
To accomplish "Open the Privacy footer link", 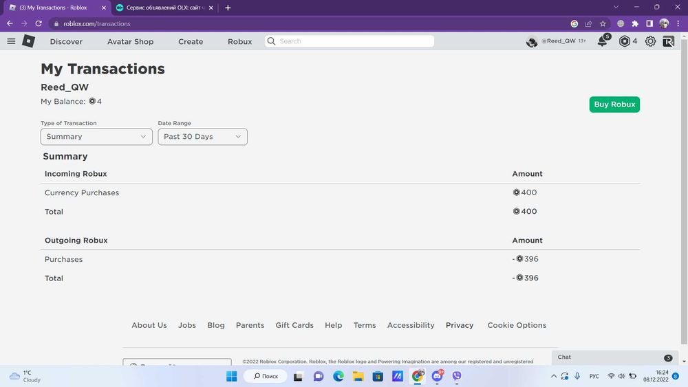I will point(460,325).
